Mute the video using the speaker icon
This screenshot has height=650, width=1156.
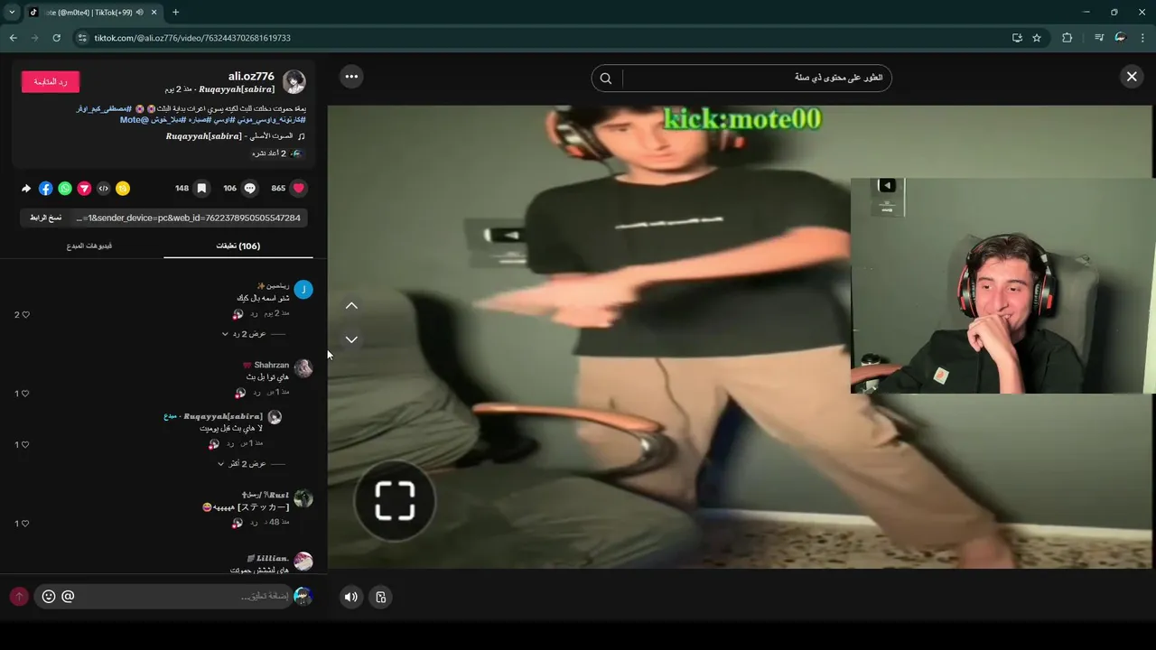[x=350, y=597]
